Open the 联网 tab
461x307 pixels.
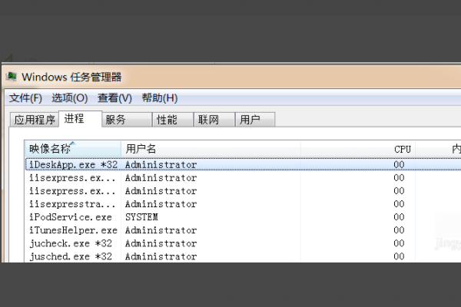click(x=208, y=120)
